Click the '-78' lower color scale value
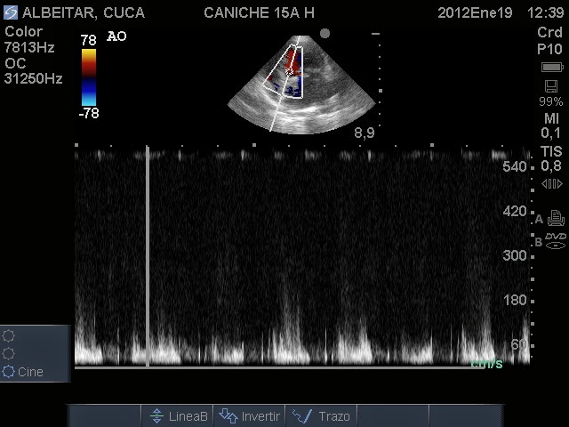 (x=89, y=113)
